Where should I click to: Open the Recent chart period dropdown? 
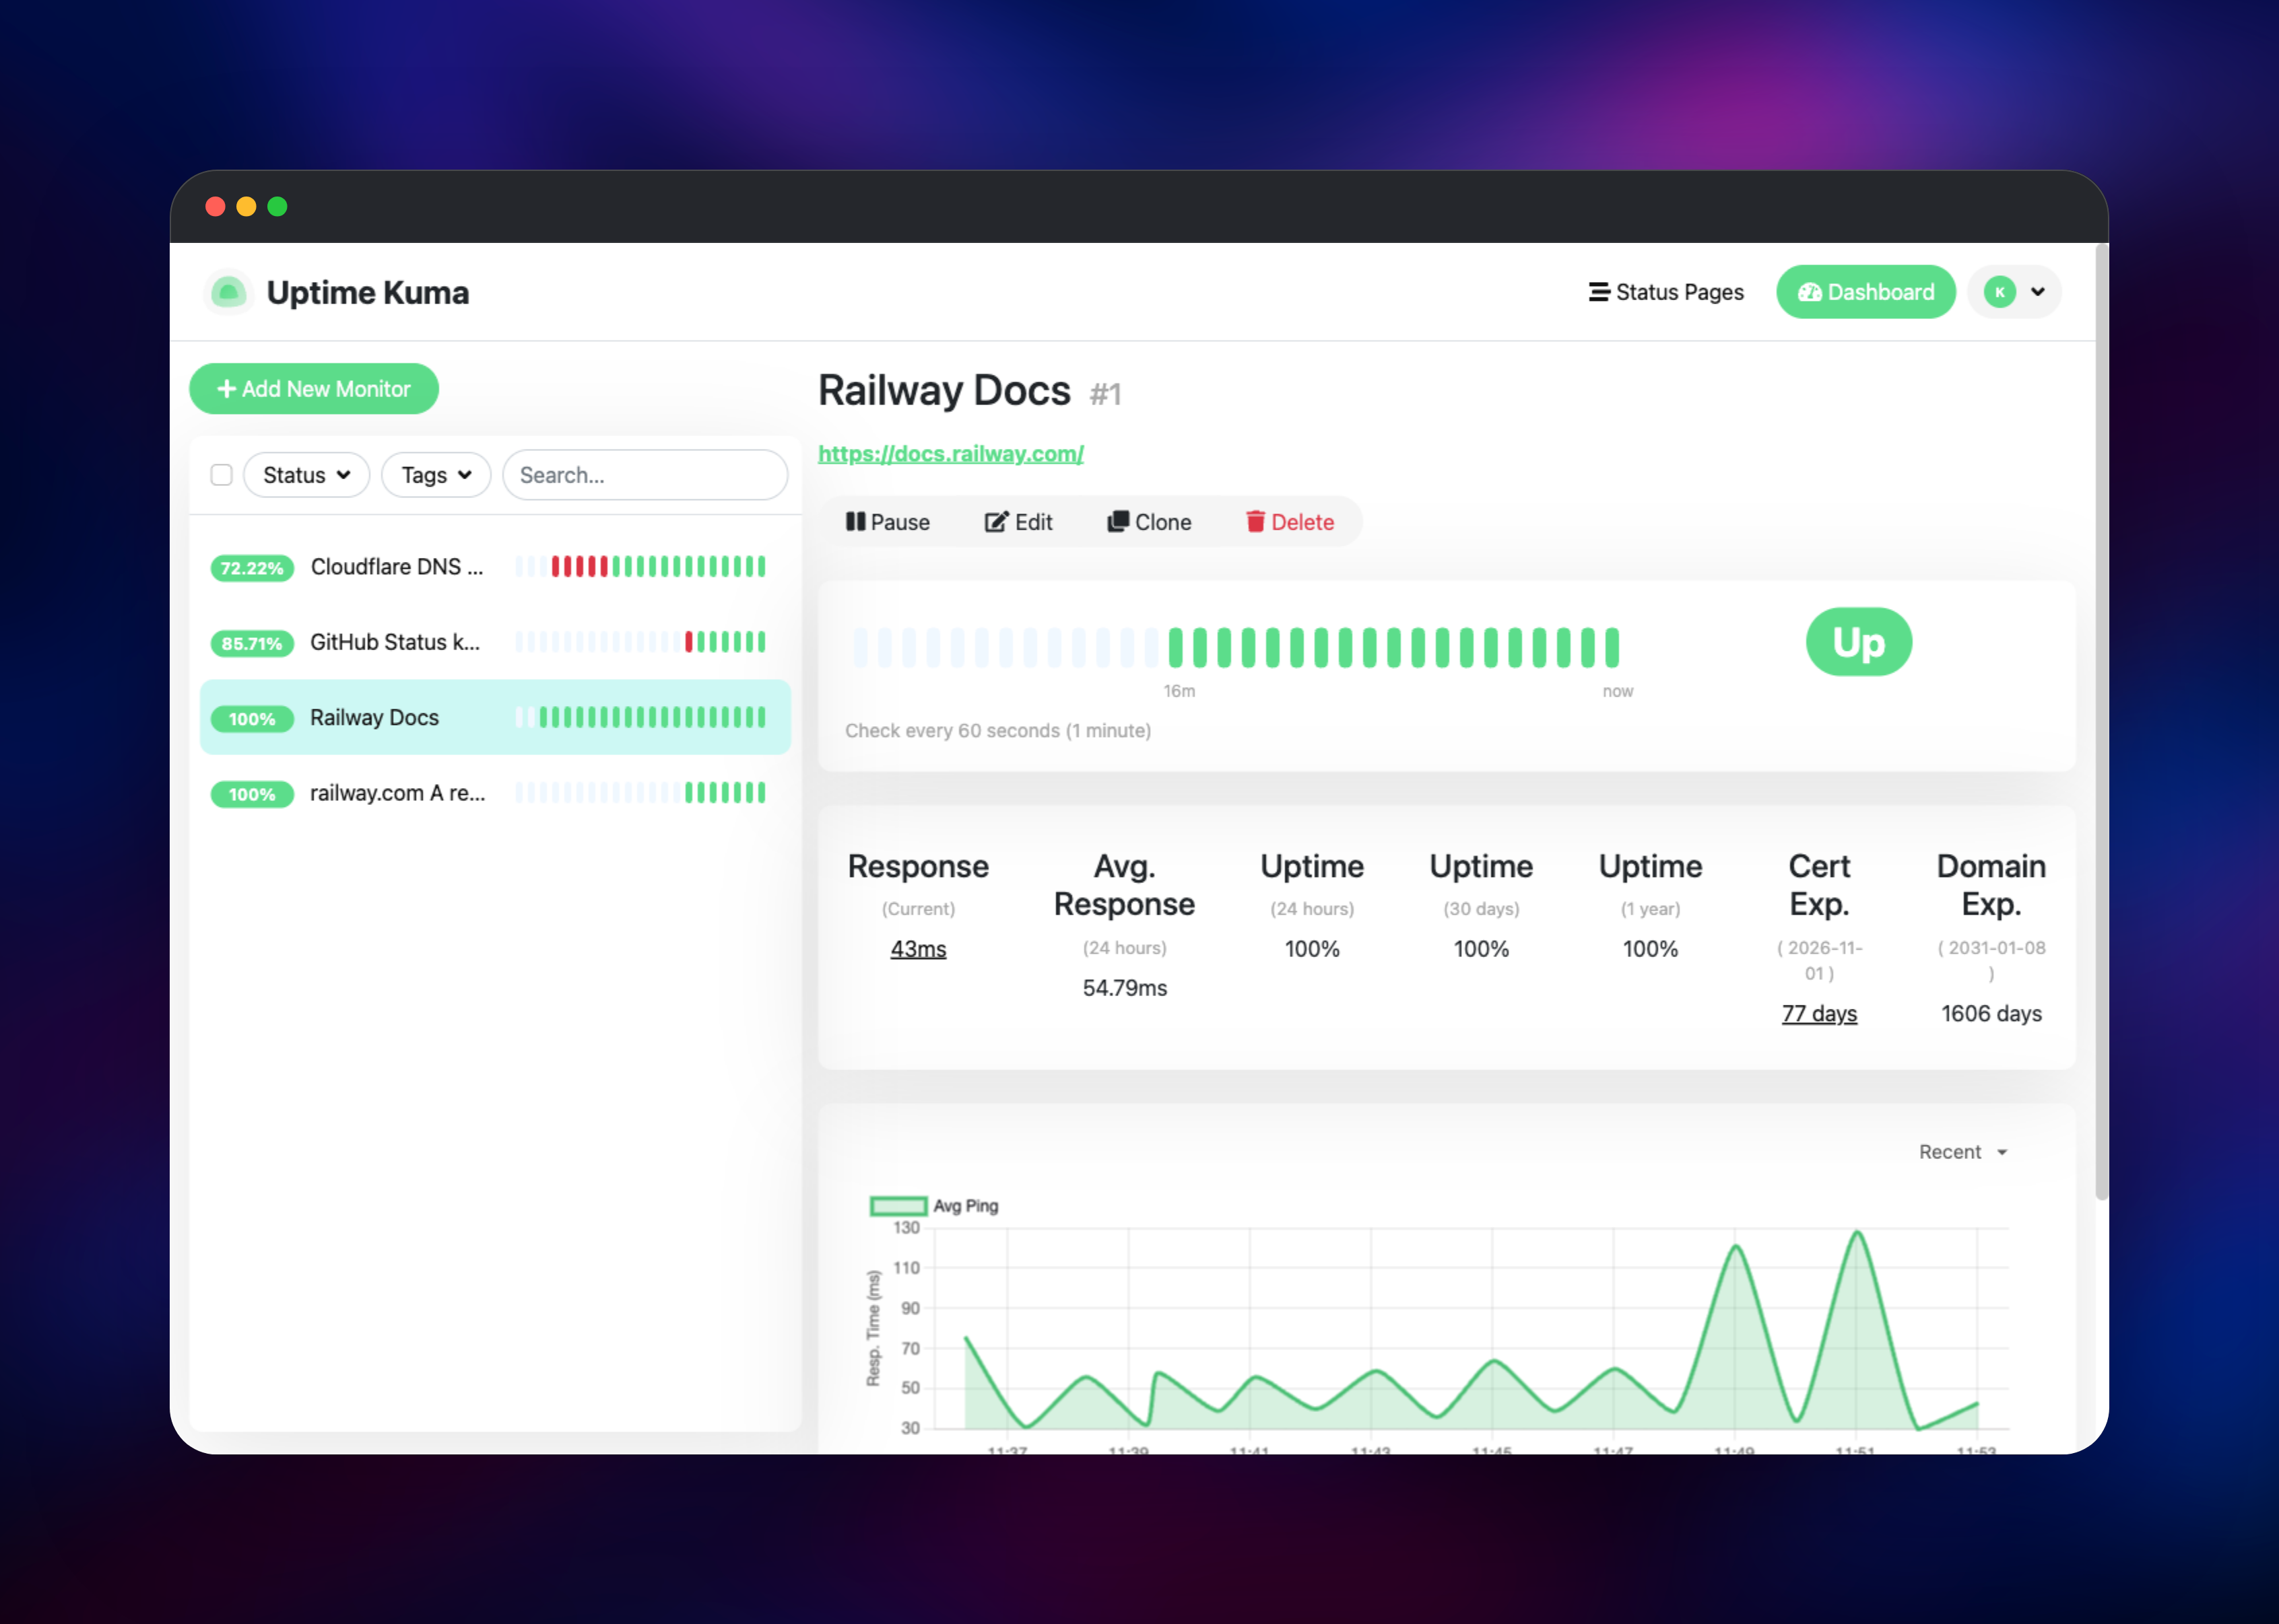1963,1152
